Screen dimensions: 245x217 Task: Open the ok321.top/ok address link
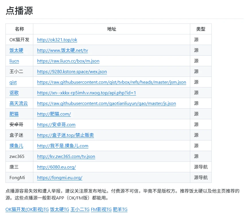pos(57,40)
